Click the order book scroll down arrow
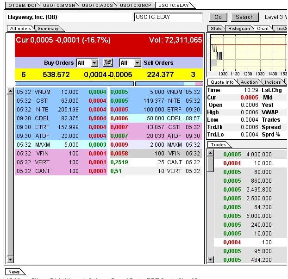 pos(10,260)
